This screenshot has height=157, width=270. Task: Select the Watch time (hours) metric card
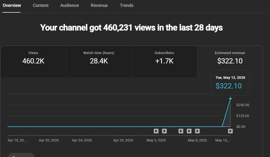[98, 61]
